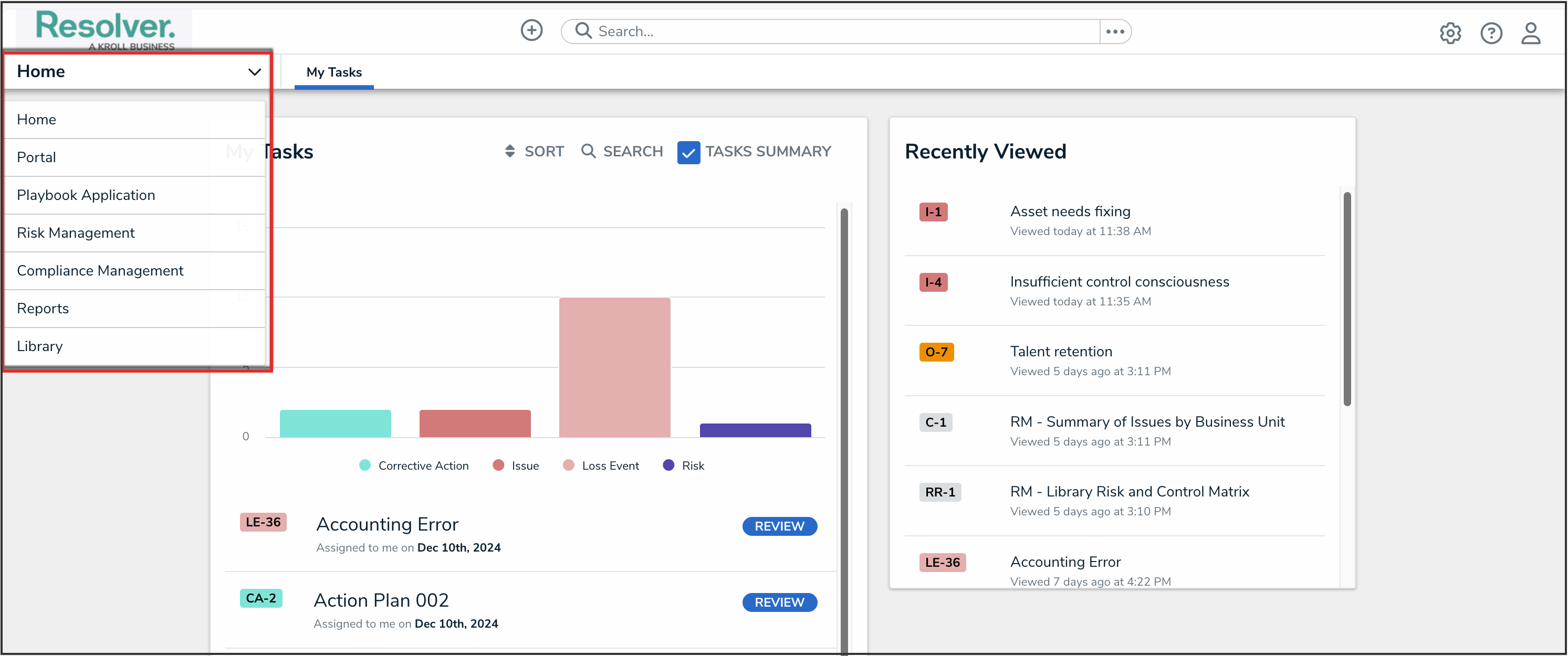
Task: Open the settings gear icon
Action: point(1450,33)
